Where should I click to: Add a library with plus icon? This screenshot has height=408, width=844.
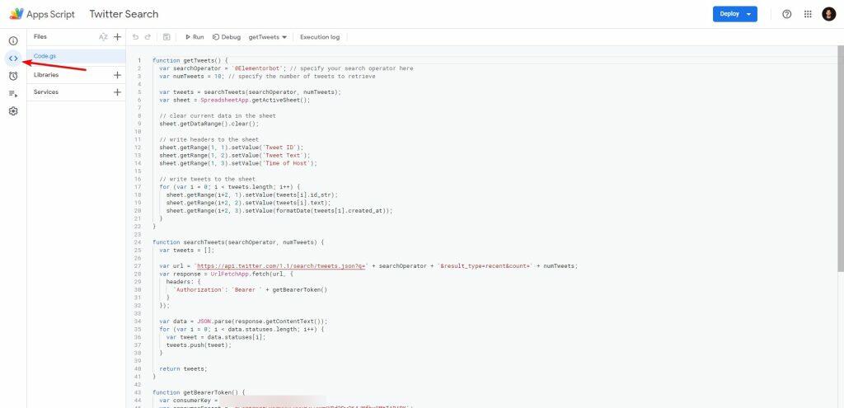(x=117, y=75)
